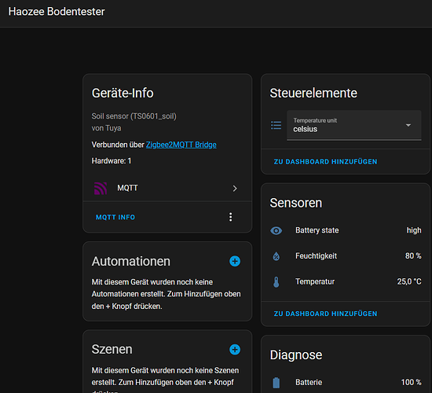Click the purple MQTT integration icon
The image size is (432, 393).
[101, 189]
